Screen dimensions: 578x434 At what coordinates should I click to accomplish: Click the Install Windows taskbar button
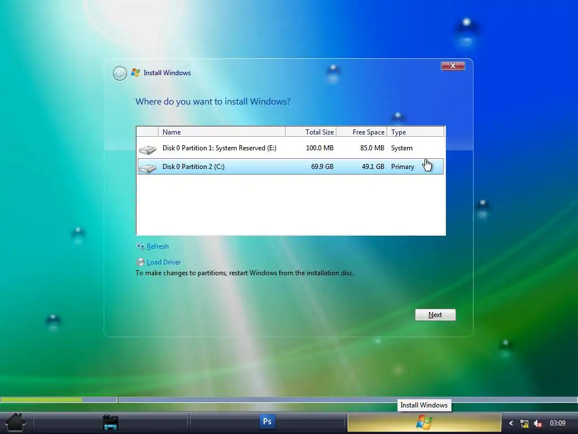click(x=424, y=422)
